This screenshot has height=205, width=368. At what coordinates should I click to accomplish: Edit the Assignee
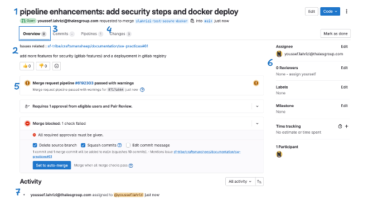[344, 46]
